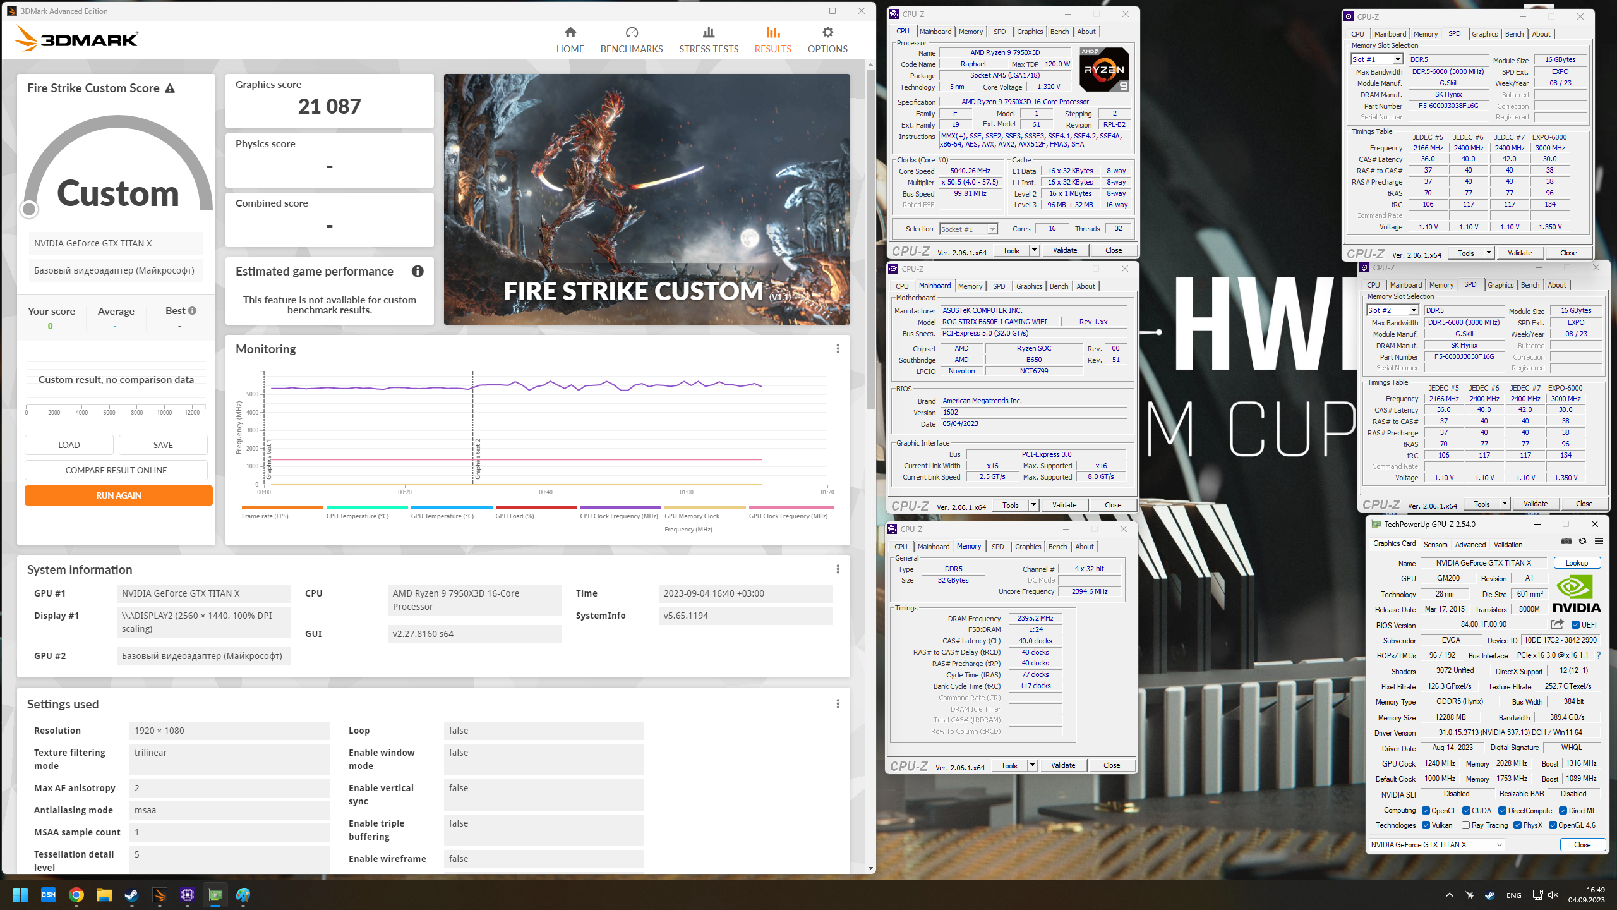Open Tools dropdown arrow in CPU-Z CPU window
The image size is (1617, 910).
(x=1034, y=250)
